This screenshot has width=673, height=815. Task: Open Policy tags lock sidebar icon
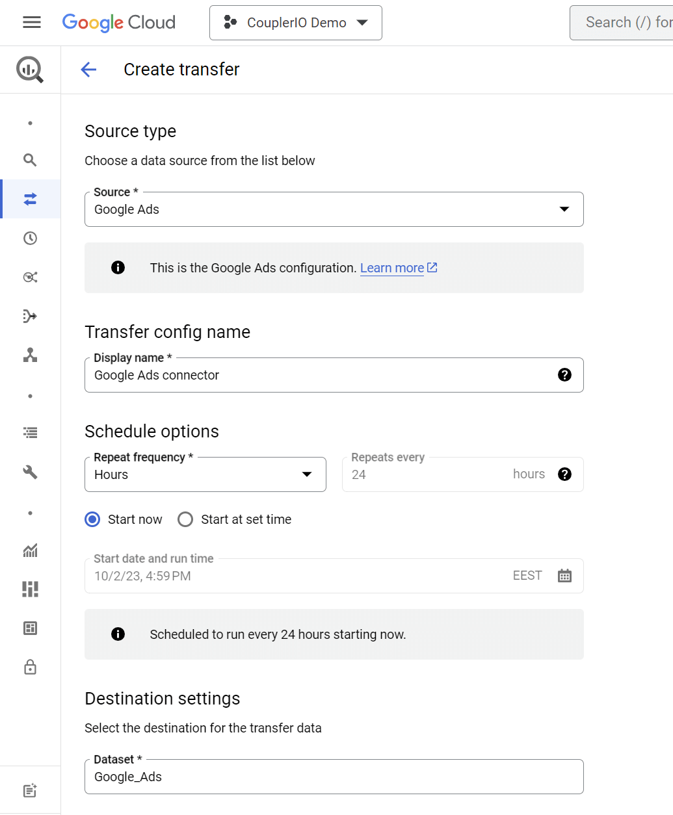[30, 667]
